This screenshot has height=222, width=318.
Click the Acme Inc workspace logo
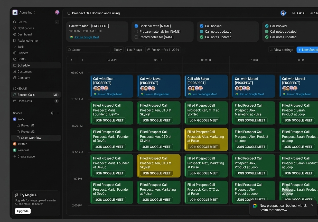point(15,12)
